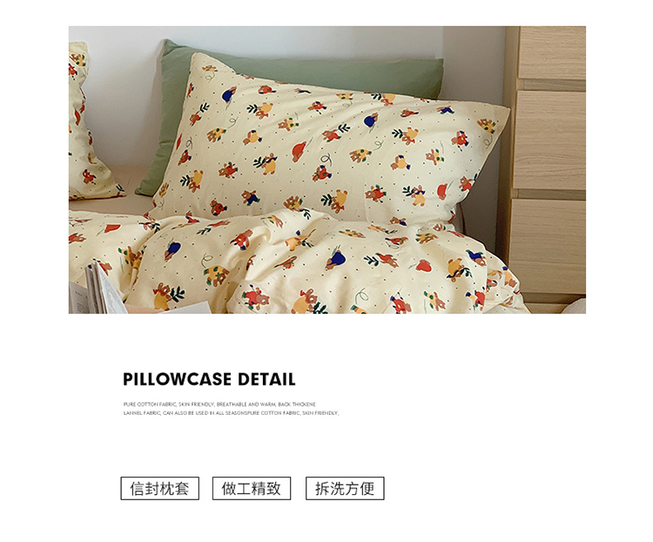The image size is (653, 542).
Task: Click the red heart motif on the duvet
Action: (x=424, y=266)
